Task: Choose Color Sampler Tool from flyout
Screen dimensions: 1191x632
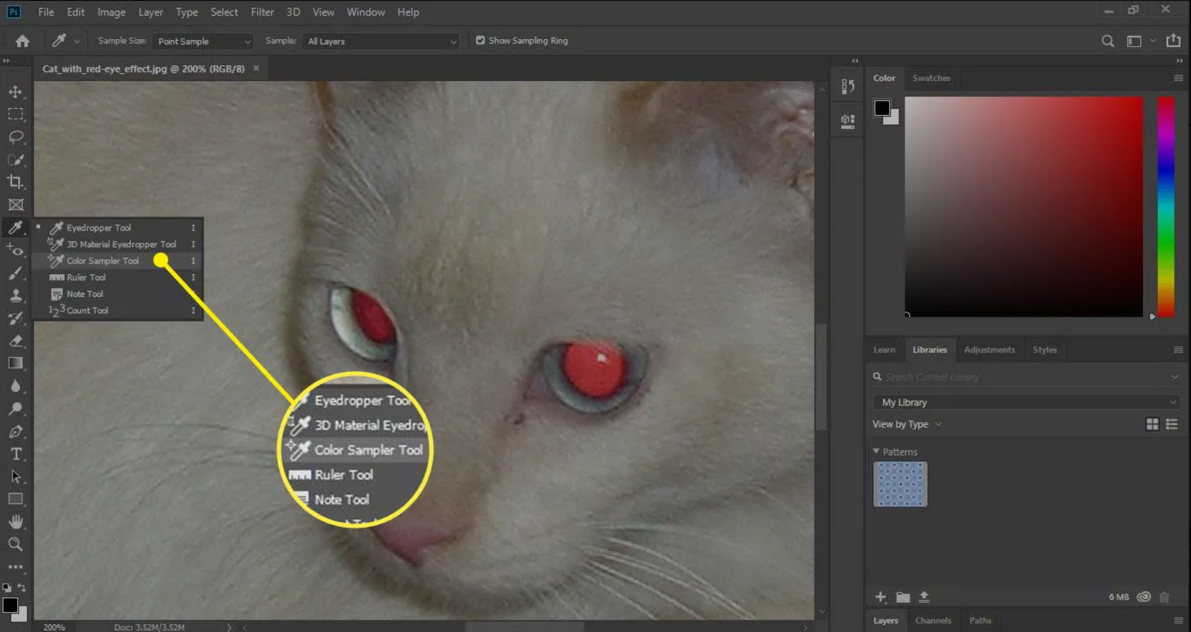Action: point(118,261)
